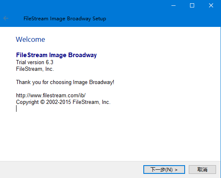Click the word Setup in the header
The width and height of the screenshot is (221, 178).
pyautogui.click(x=99, y=19)
